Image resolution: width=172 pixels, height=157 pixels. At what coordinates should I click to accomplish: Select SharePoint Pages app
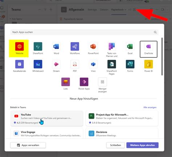tap(112, 67)
